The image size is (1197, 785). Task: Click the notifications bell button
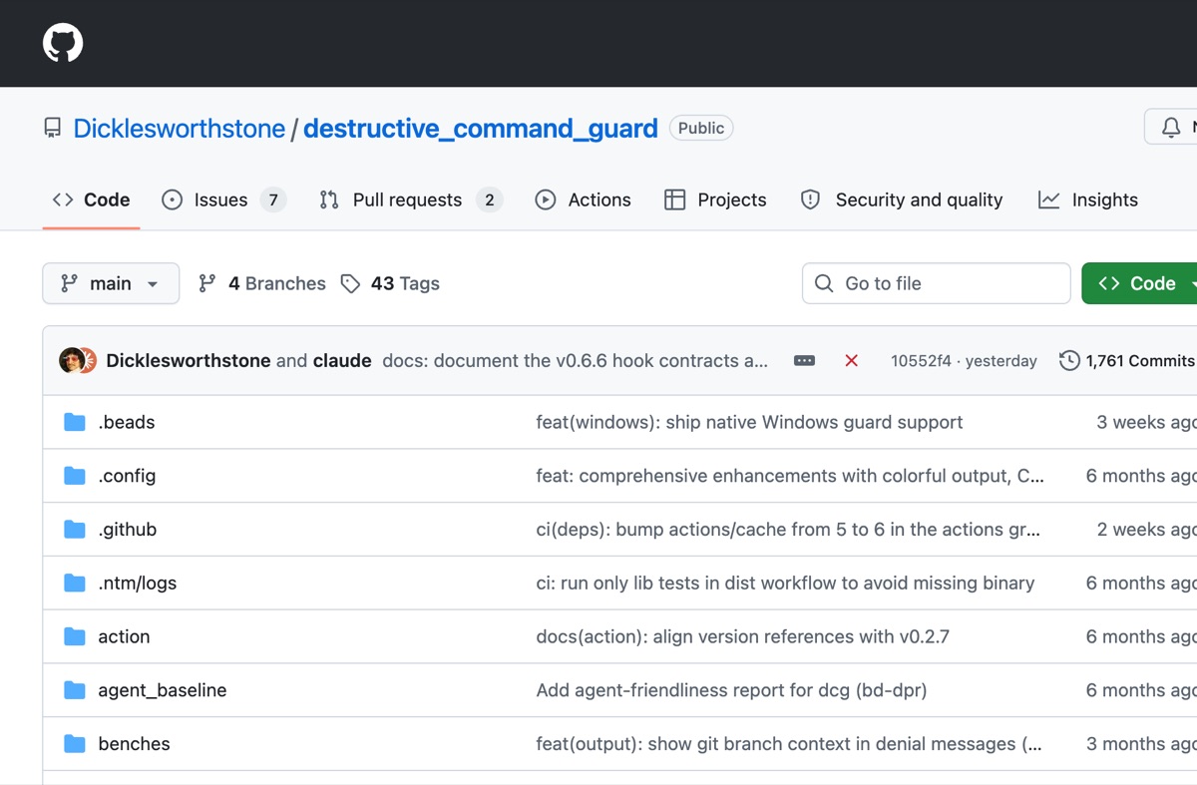click(x=1171, y=128)
